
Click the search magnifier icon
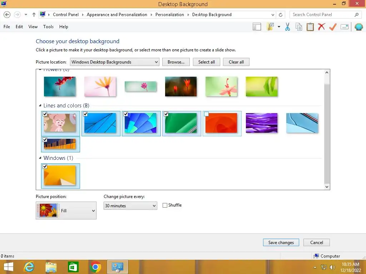click(x=356, y=15)
